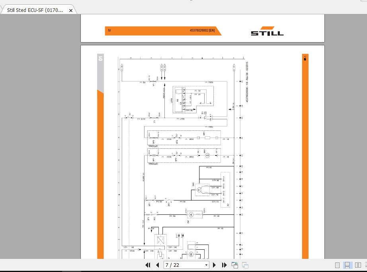Go to the first page
Image resolution: width=367 pixels, height=272 pixels.
[148, 265]
